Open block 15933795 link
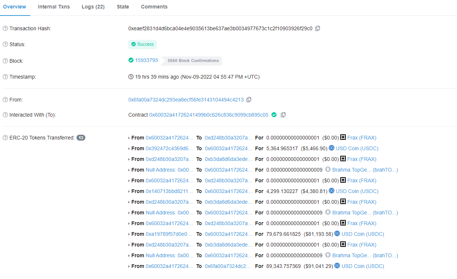The image size is (457, 279). point(147,60)
